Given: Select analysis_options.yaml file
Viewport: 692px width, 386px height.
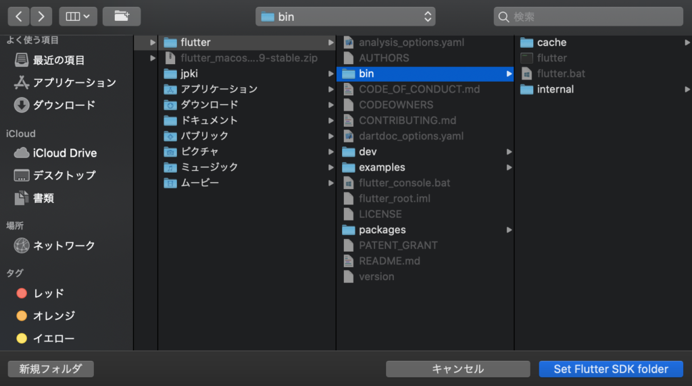Looking at the screenshot, I should click(426, 43).
